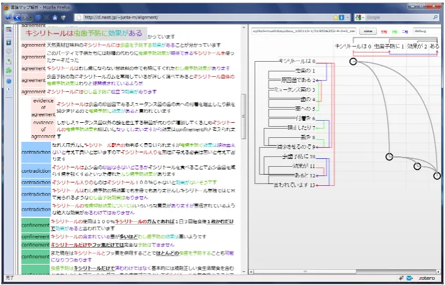Screen dimensions: 445x285
Task: Select tree row 'ミュータンス菌の 3'
Action: [x=295, y=90]
